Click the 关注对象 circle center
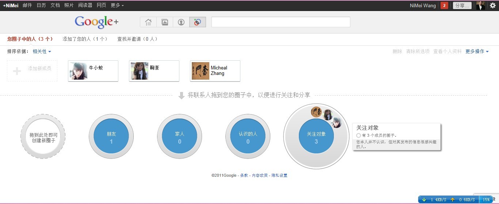Viewport: 499px width, 204px height. pos(316,136)
